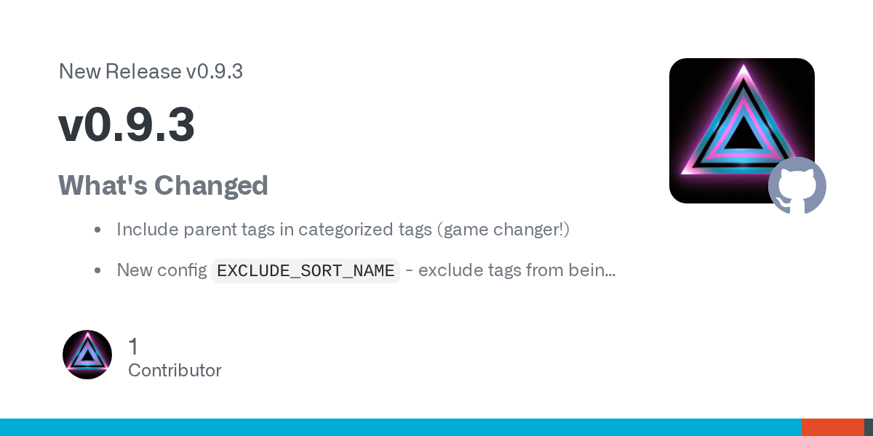Click the GitHub Octocat logo icon

[797, 186]
